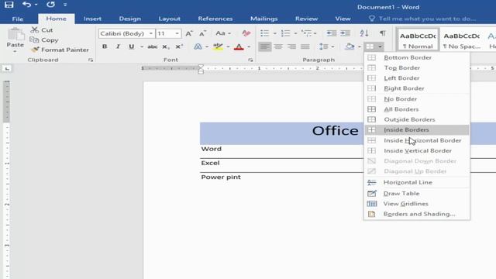Select the Normal style thumbnail
This screenshot has height=279, width=496.
(x=418, y=40)
